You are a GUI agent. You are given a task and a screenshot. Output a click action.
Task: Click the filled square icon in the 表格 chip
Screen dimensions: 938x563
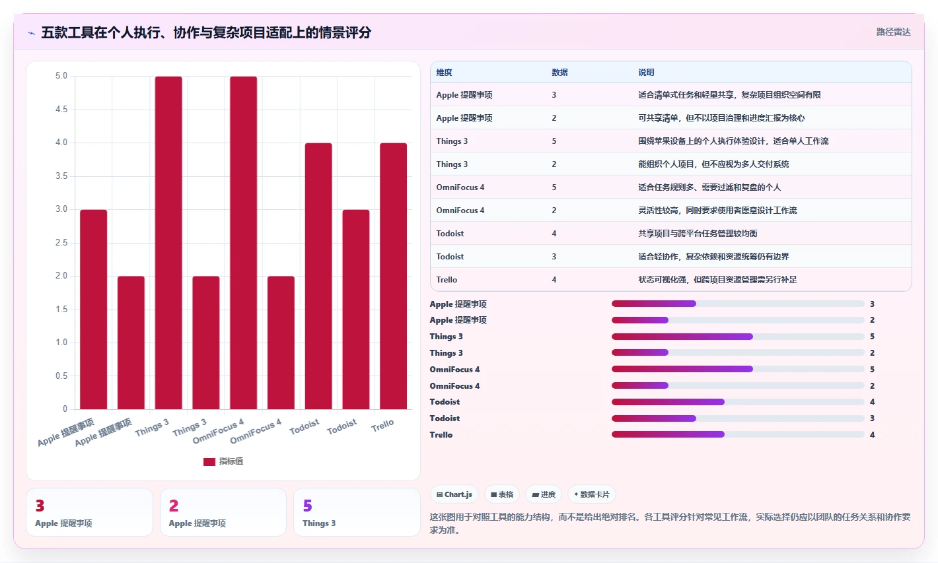[x=493, y=494]
